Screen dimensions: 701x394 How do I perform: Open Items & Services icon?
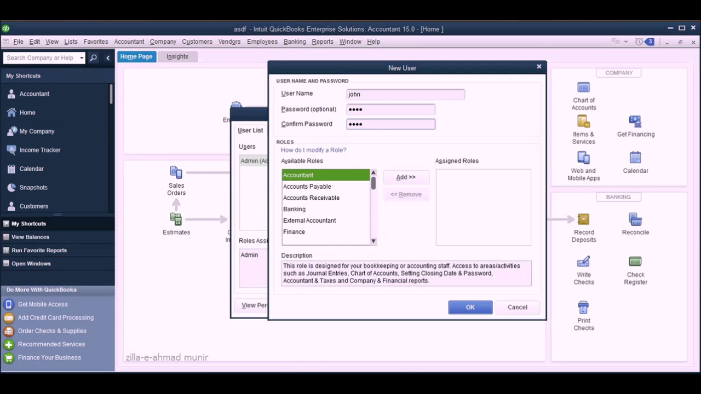[x=583, y=121]
